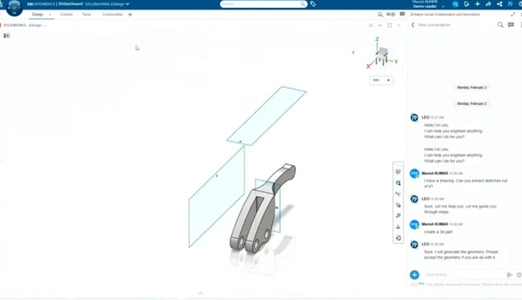Screen dimensions: 522x300
Task: Open the xDesign widget header chevron menu
Action: pyautogui.click(x=399, y=25)
